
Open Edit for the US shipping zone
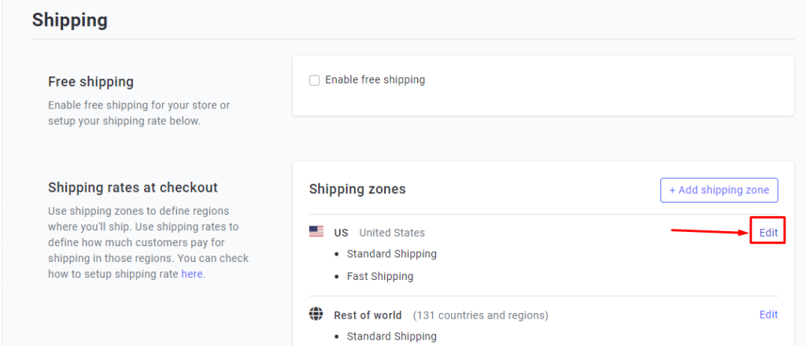tap(768, 233)
